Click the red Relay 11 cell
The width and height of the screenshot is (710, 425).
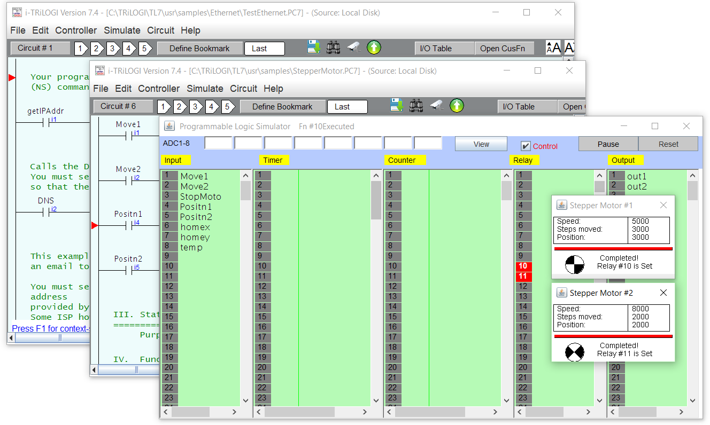[x=523, y=276]
